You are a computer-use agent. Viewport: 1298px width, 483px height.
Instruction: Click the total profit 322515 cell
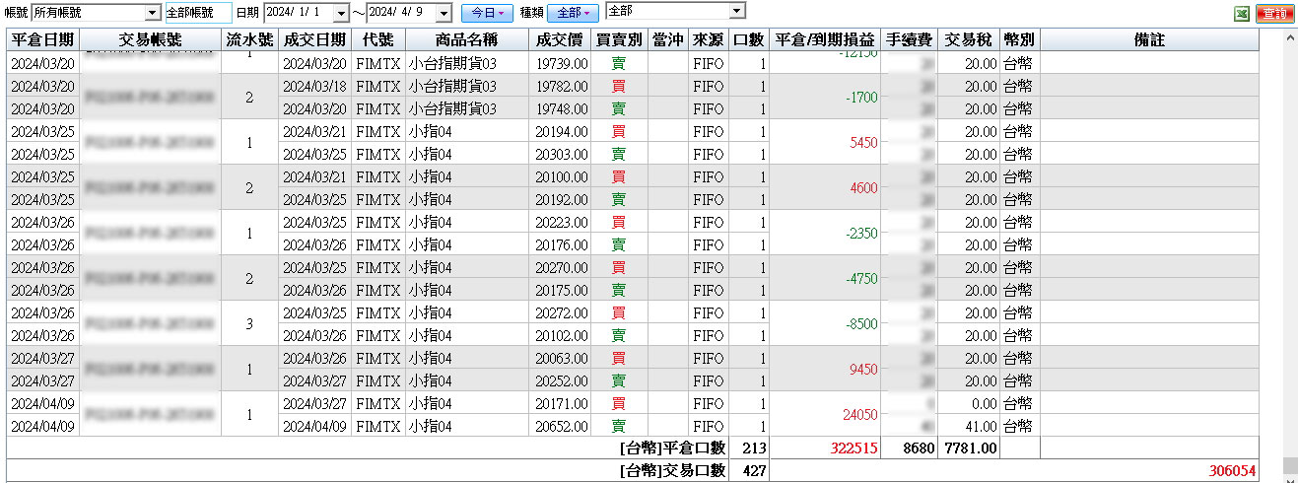coord(825,448)
